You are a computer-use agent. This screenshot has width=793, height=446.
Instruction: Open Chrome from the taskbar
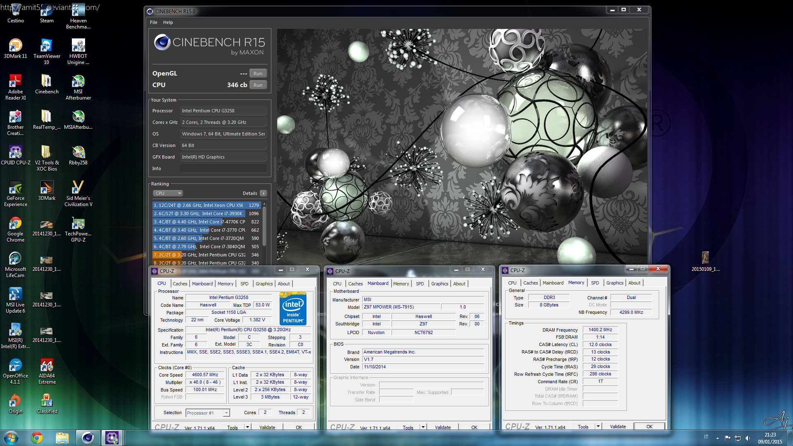37,438
